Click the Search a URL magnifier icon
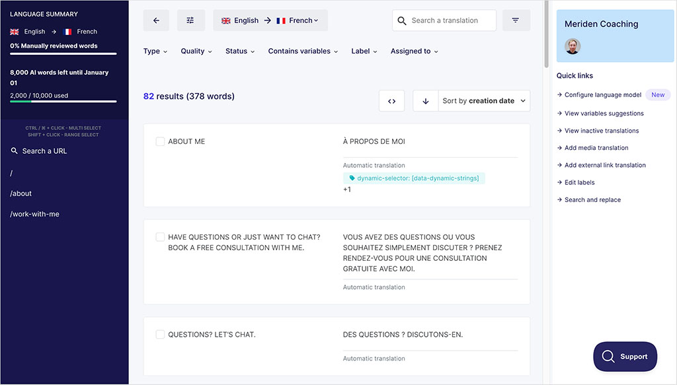This screenshot has width=677, height=385. click(x=14, y=151)
